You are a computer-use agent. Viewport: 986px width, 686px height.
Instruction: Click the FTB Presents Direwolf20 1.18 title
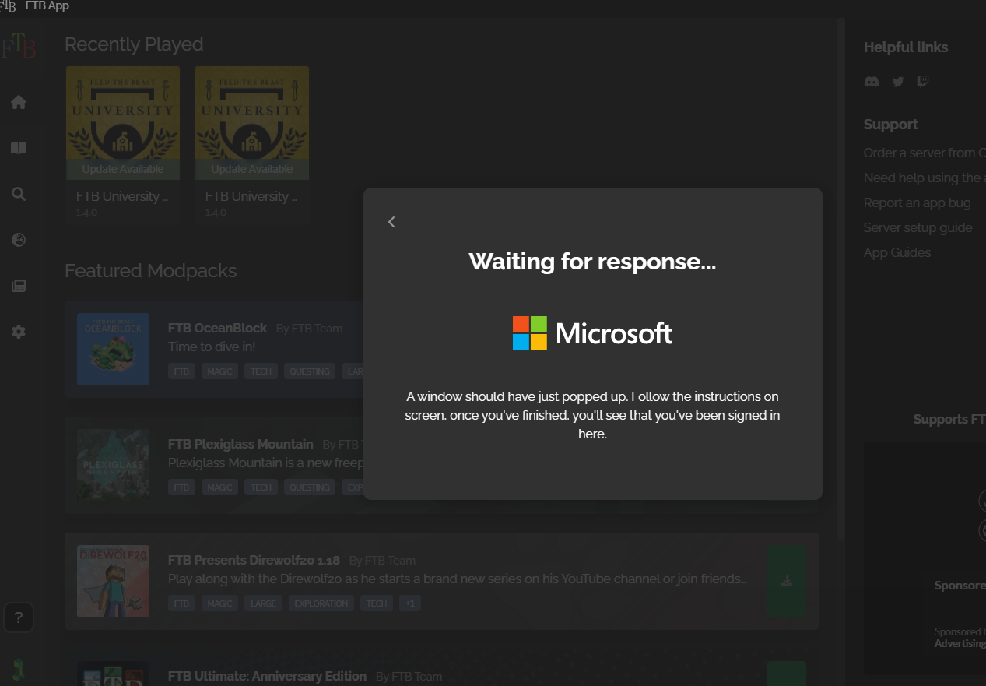click(254, 560)
